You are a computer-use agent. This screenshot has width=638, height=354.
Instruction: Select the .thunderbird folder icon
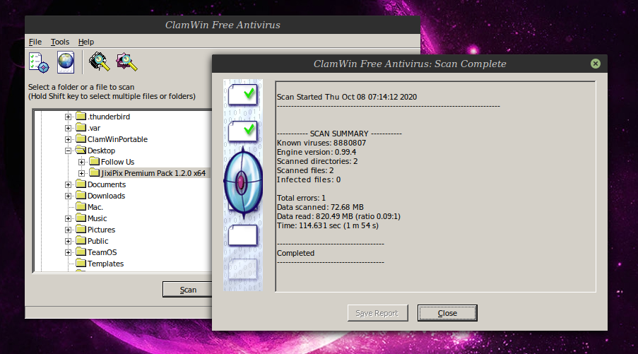point(81,117)
